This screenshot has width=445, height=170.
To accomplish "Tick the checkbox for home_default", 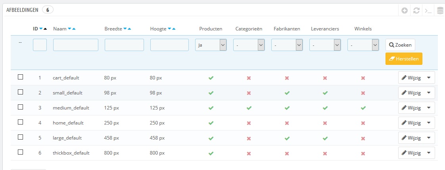I will [x=20, y=122].
